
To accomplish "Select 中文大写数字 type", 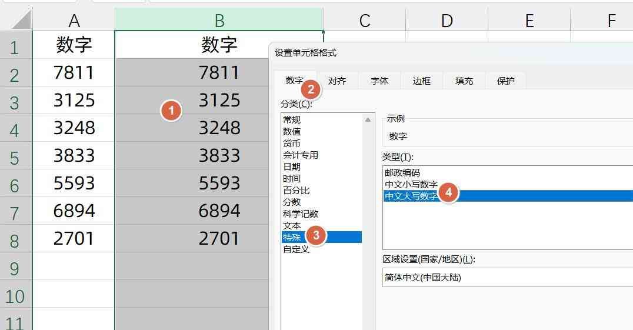I will [508, 196].
